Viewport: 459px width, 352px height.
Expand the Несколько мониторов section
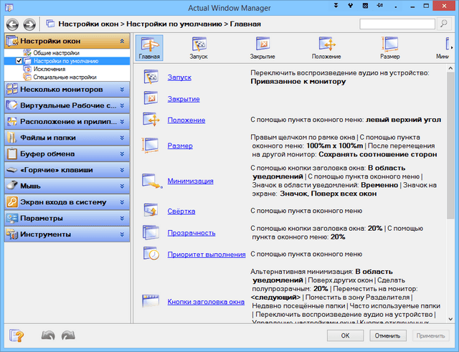coord(123,90)
